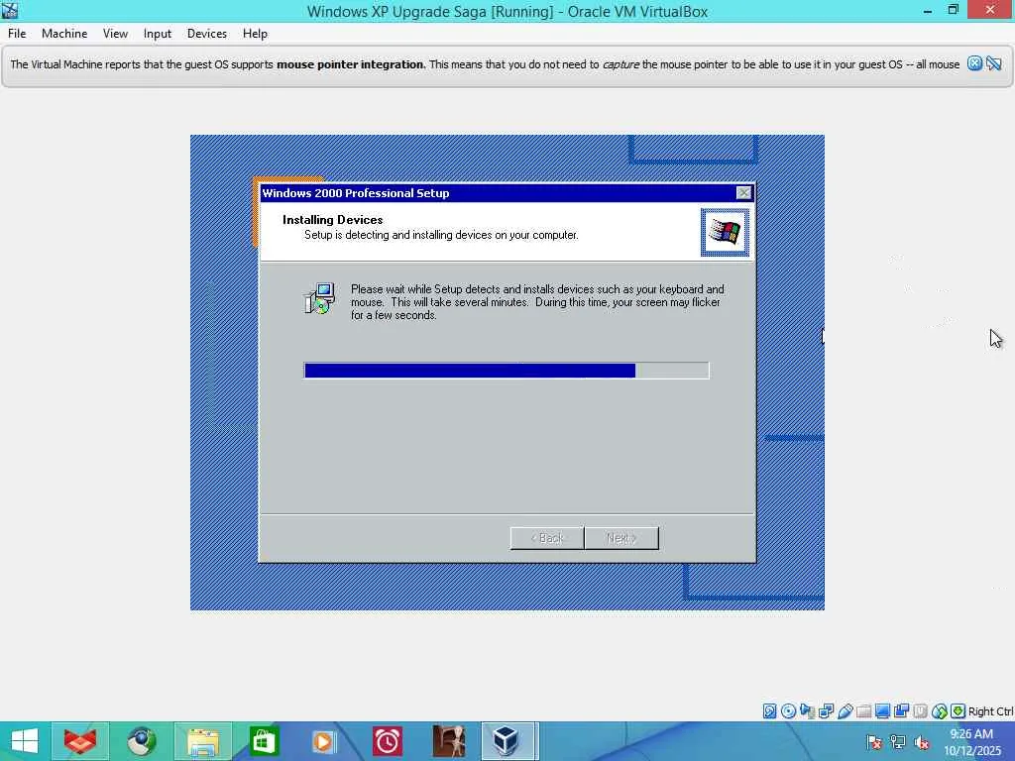Open the red fox app in taskbar
Screen dimensions: 1015x761
point(80,741)
